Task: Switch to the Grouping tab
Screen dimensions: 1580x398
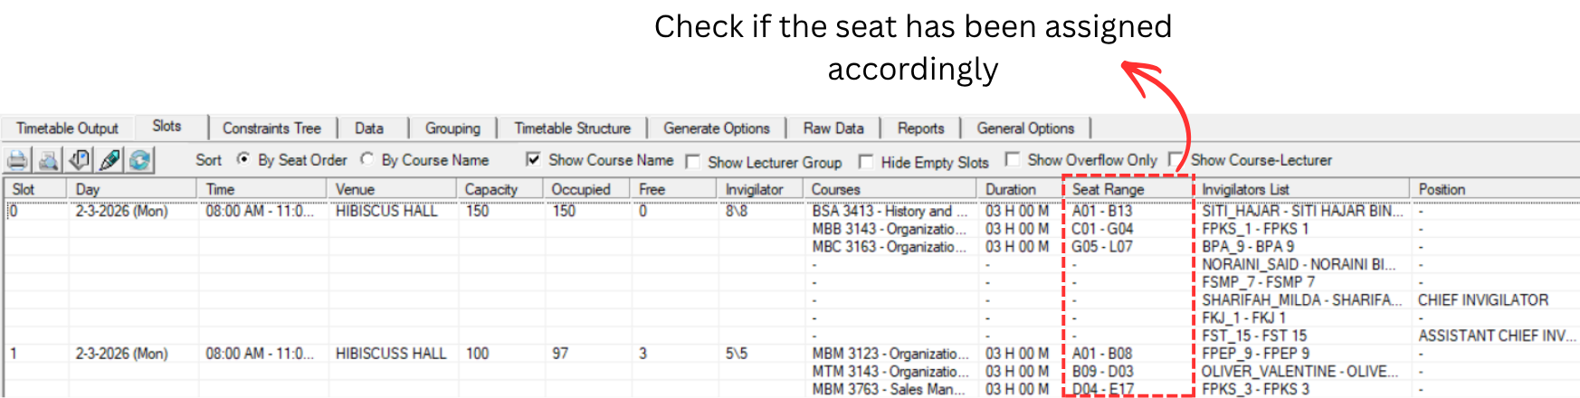Action: [452, 128]
